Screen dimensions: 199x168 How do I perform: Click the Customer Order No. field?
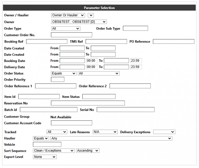pos(71,35)
